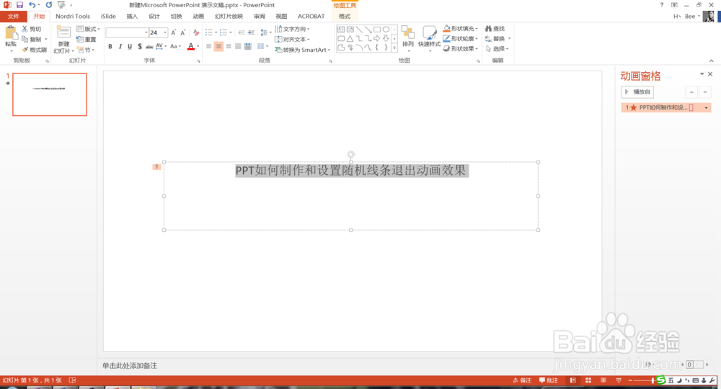Open 批注 comments in status bar

point(549,380)
